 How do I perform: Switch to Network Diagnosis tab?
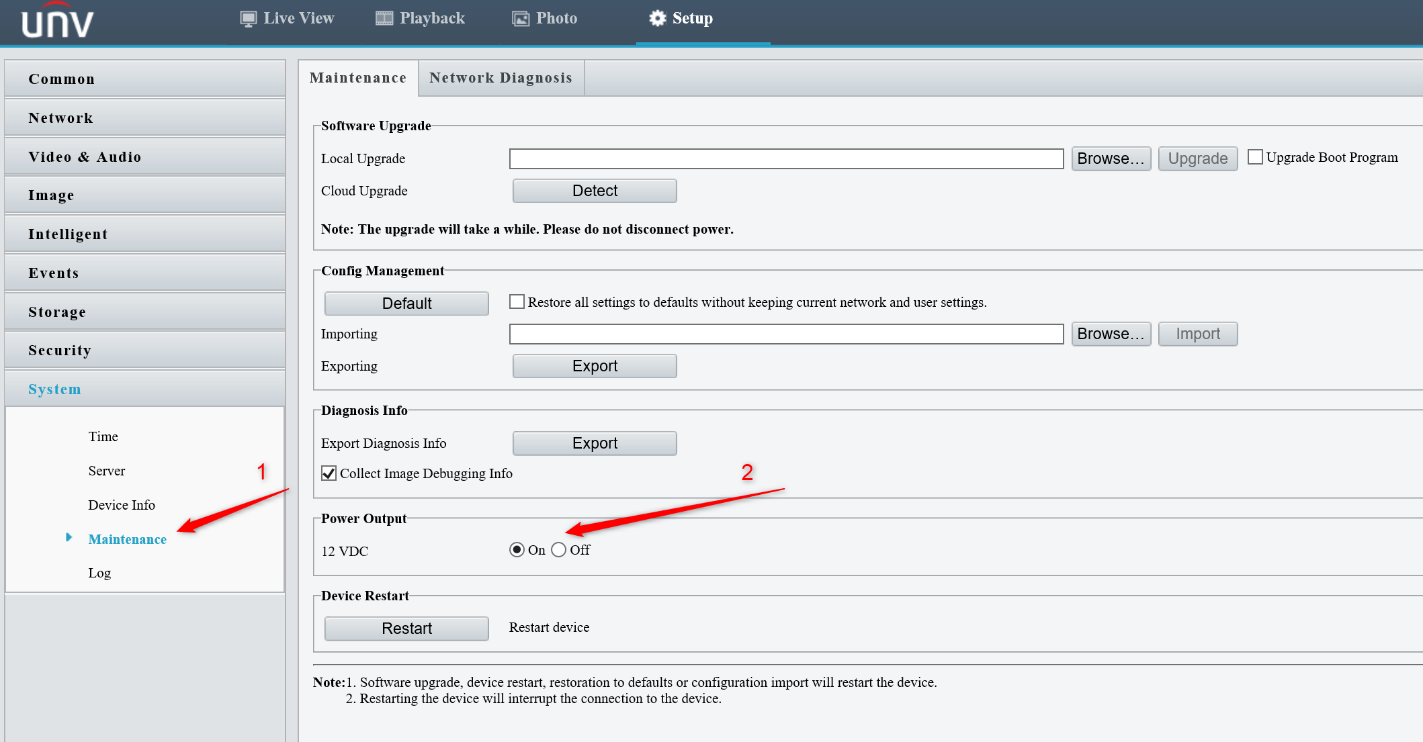click(501, 78)
